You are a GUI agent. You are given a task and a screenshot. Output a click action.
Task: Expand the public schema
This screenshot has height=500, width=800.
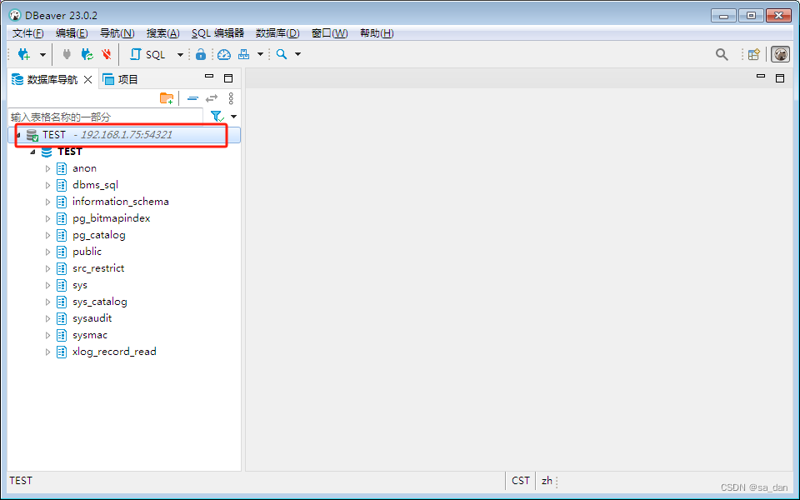[x=48, y=252]
